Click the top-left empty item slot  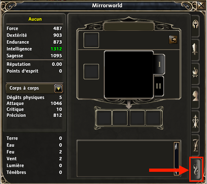pos(91,40)
